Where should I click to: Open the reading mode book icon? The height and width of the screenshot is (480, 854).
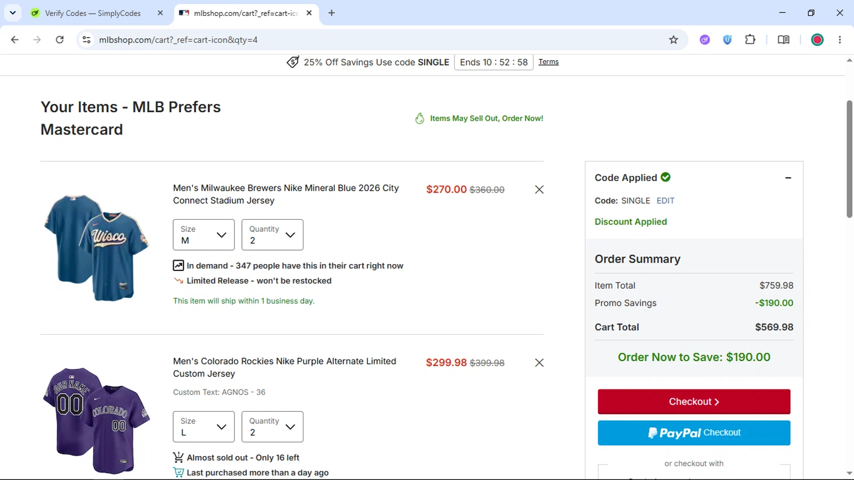click(x=783, y=40)
